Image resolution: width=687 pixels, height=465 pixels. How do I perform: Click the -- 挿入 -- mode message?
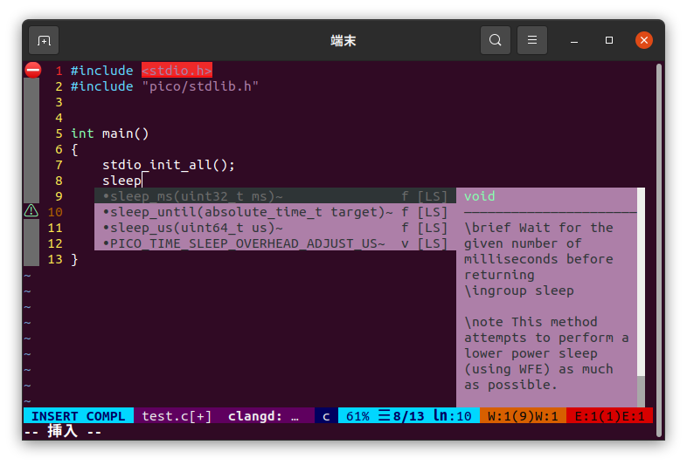63,432
